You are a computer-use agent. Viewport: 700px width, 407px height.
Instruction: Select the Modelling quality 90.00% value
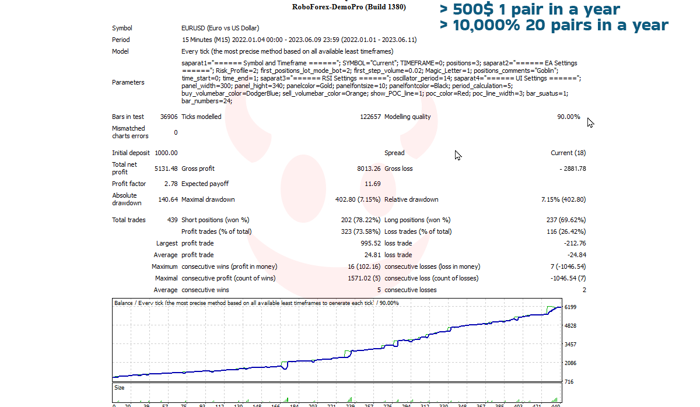click(x=569, y=117)
